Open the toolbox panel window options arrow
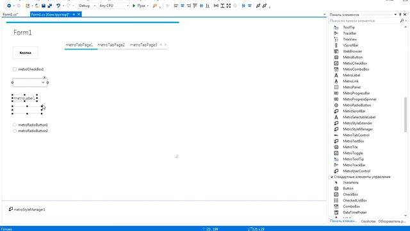Viewport: 410px width, 231px height. [395, 15]
